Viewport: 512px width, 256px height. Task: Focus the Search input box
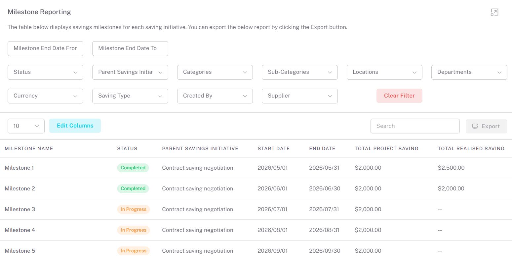tap(415, 126)
